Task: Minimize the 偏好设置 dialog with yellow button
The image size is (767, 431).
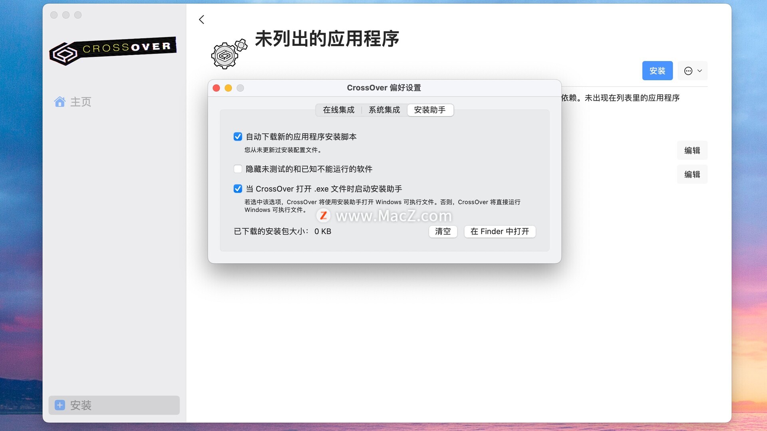Action: pos(228,88)
